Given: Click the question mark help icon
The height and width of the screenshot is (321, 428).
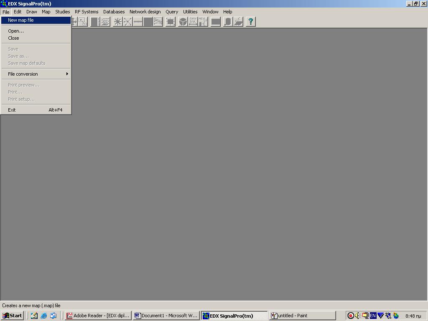Looking at the screenshot, I should 251,22.
